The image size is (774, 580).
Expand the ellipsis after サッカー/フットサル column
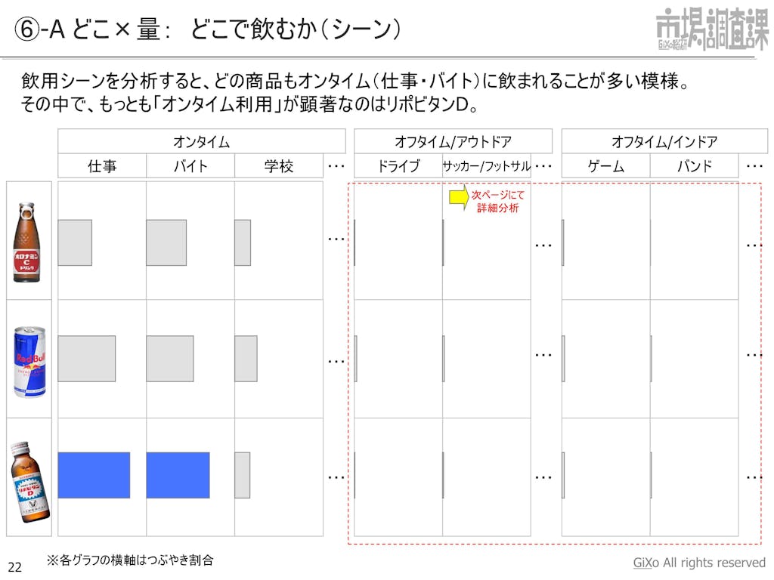point(541,165)
